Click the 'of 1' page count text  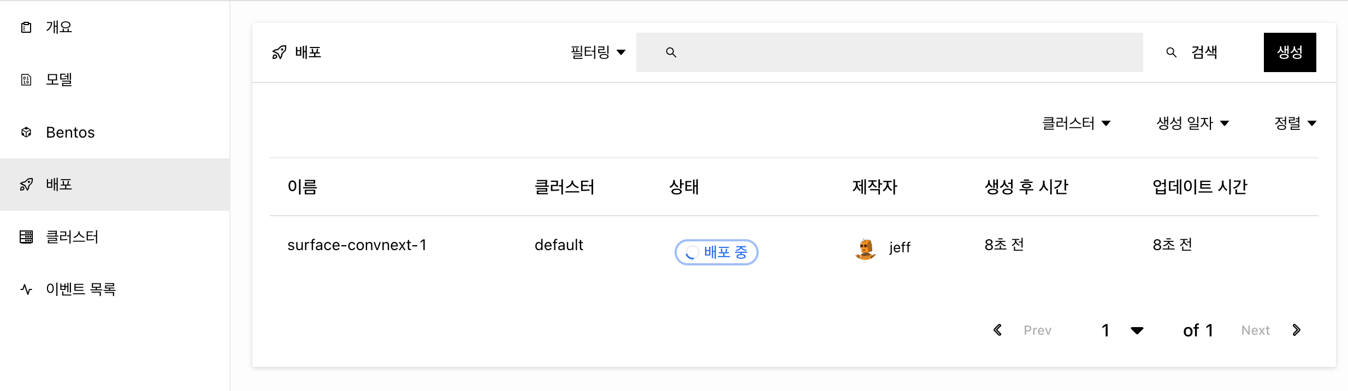(x=1198, y=330)
